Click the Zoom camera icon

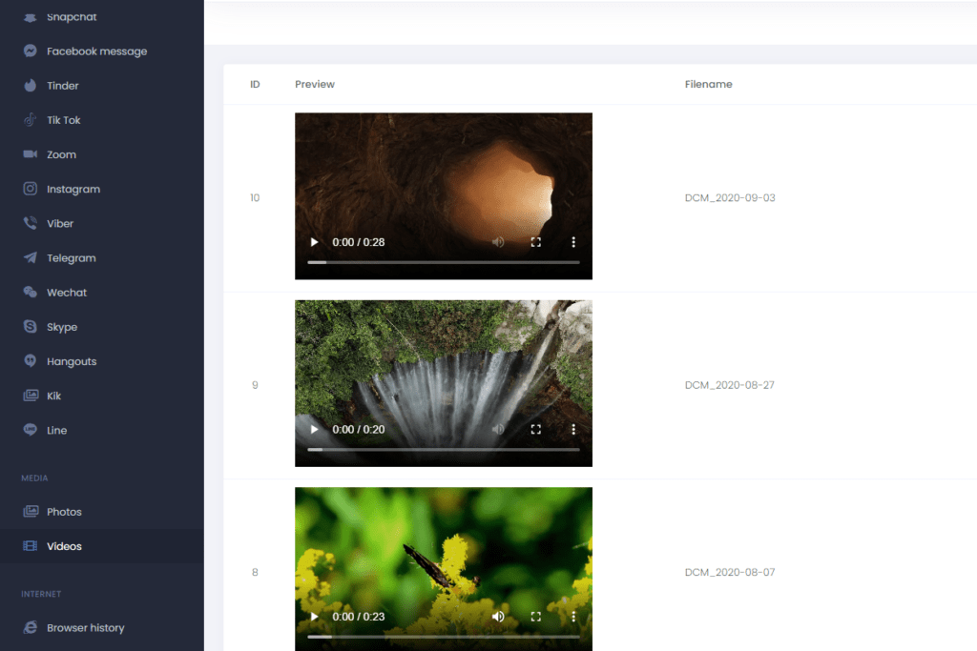(x=30, y=153)
